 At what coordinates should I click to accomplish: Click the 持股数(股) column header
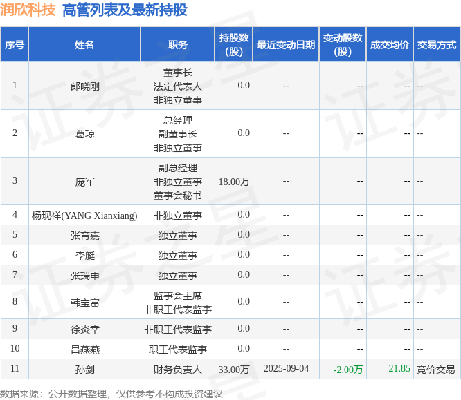pyautogui.click(x=234, y=45)
